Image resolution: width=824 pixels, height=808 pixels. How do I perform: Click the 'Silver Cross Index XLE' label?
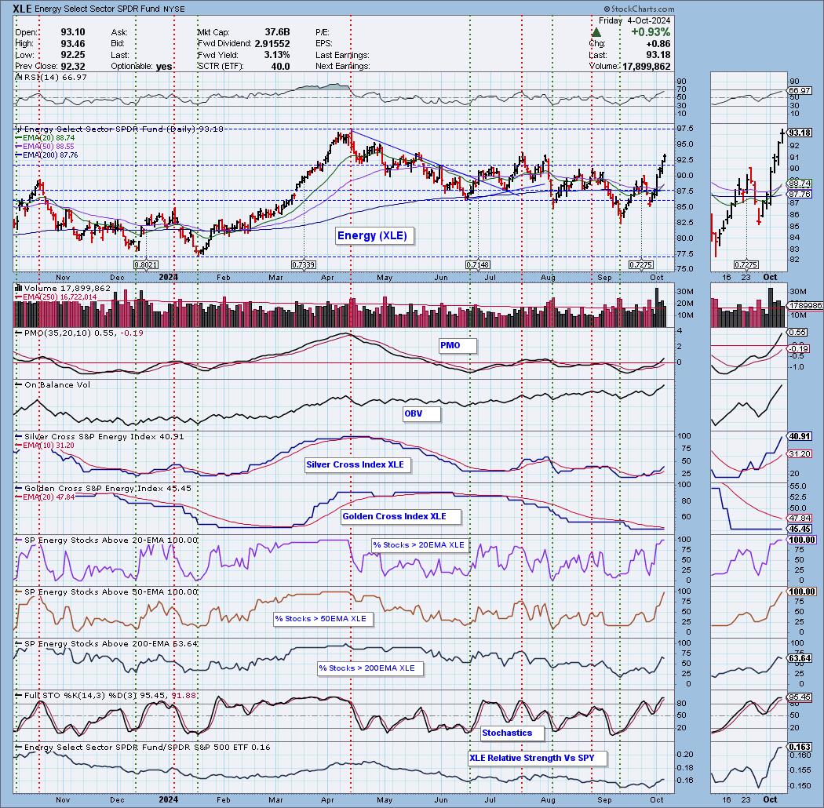click(357, 464)
